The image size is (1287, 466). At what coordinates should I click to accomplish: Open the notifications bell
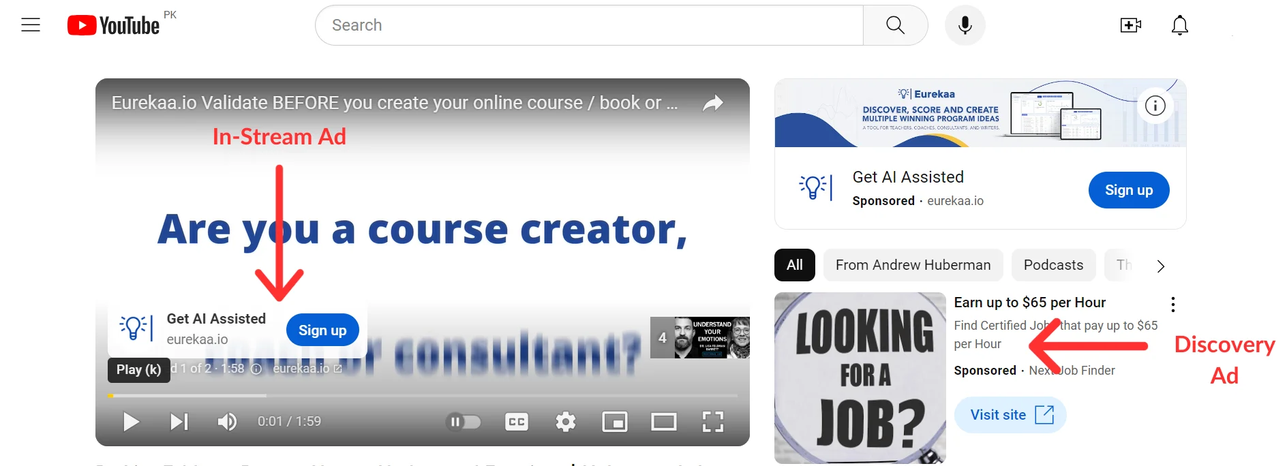[x=1180, y=25]
